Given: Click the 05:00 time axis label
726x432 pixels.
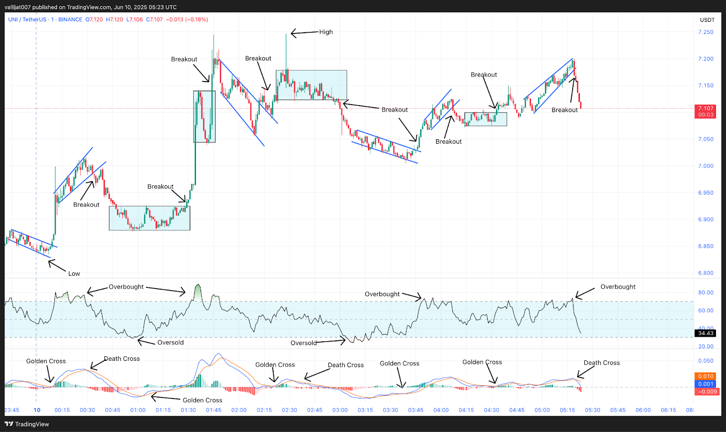Looking at the screenshot, I should (x=542, y=410).
